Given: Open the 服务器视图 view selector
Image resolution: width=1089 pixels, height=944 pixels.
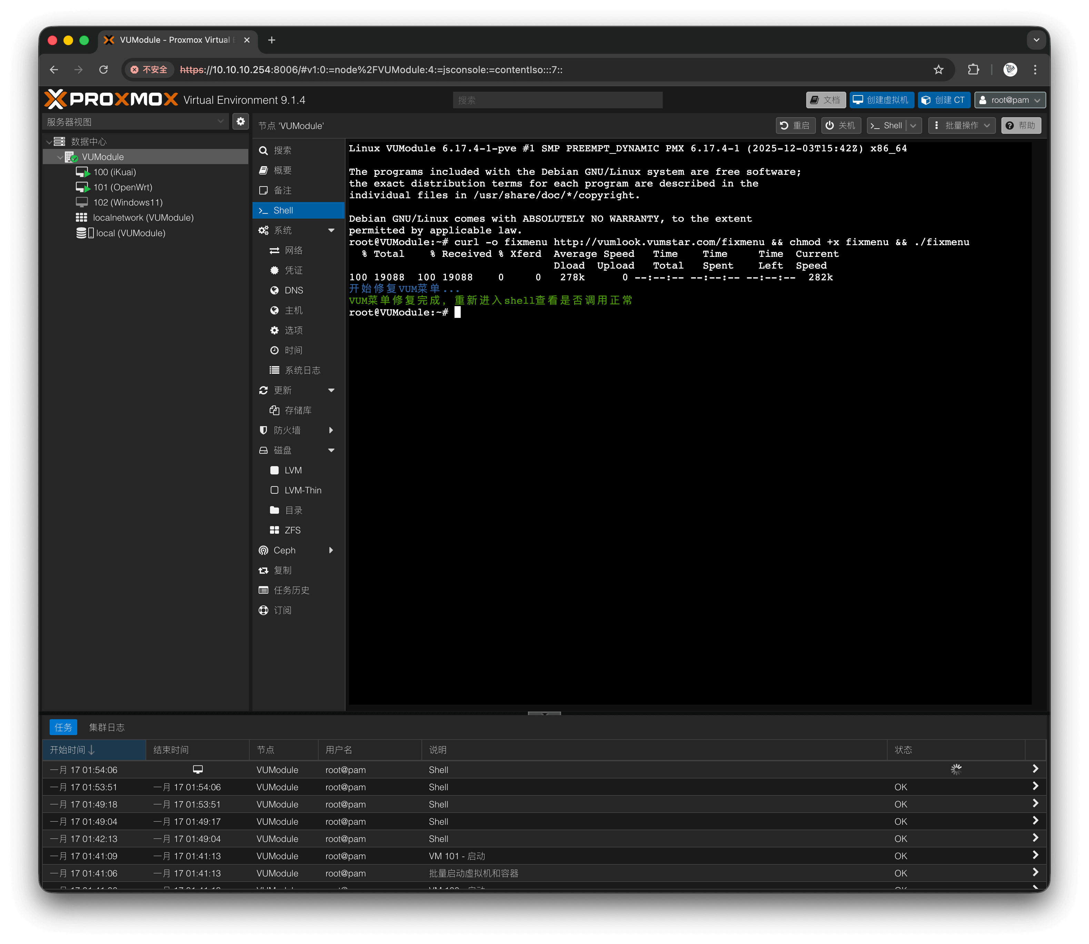Looking at the screenshot, I should pos(135,122).
